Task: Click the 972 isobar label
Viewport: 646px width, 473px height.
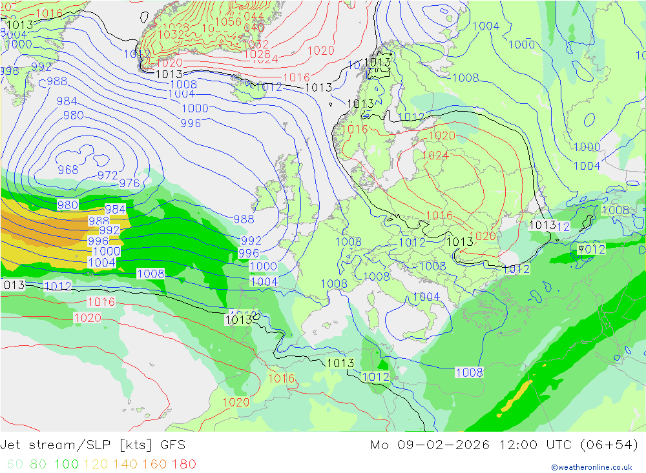Action: [107, 176]
